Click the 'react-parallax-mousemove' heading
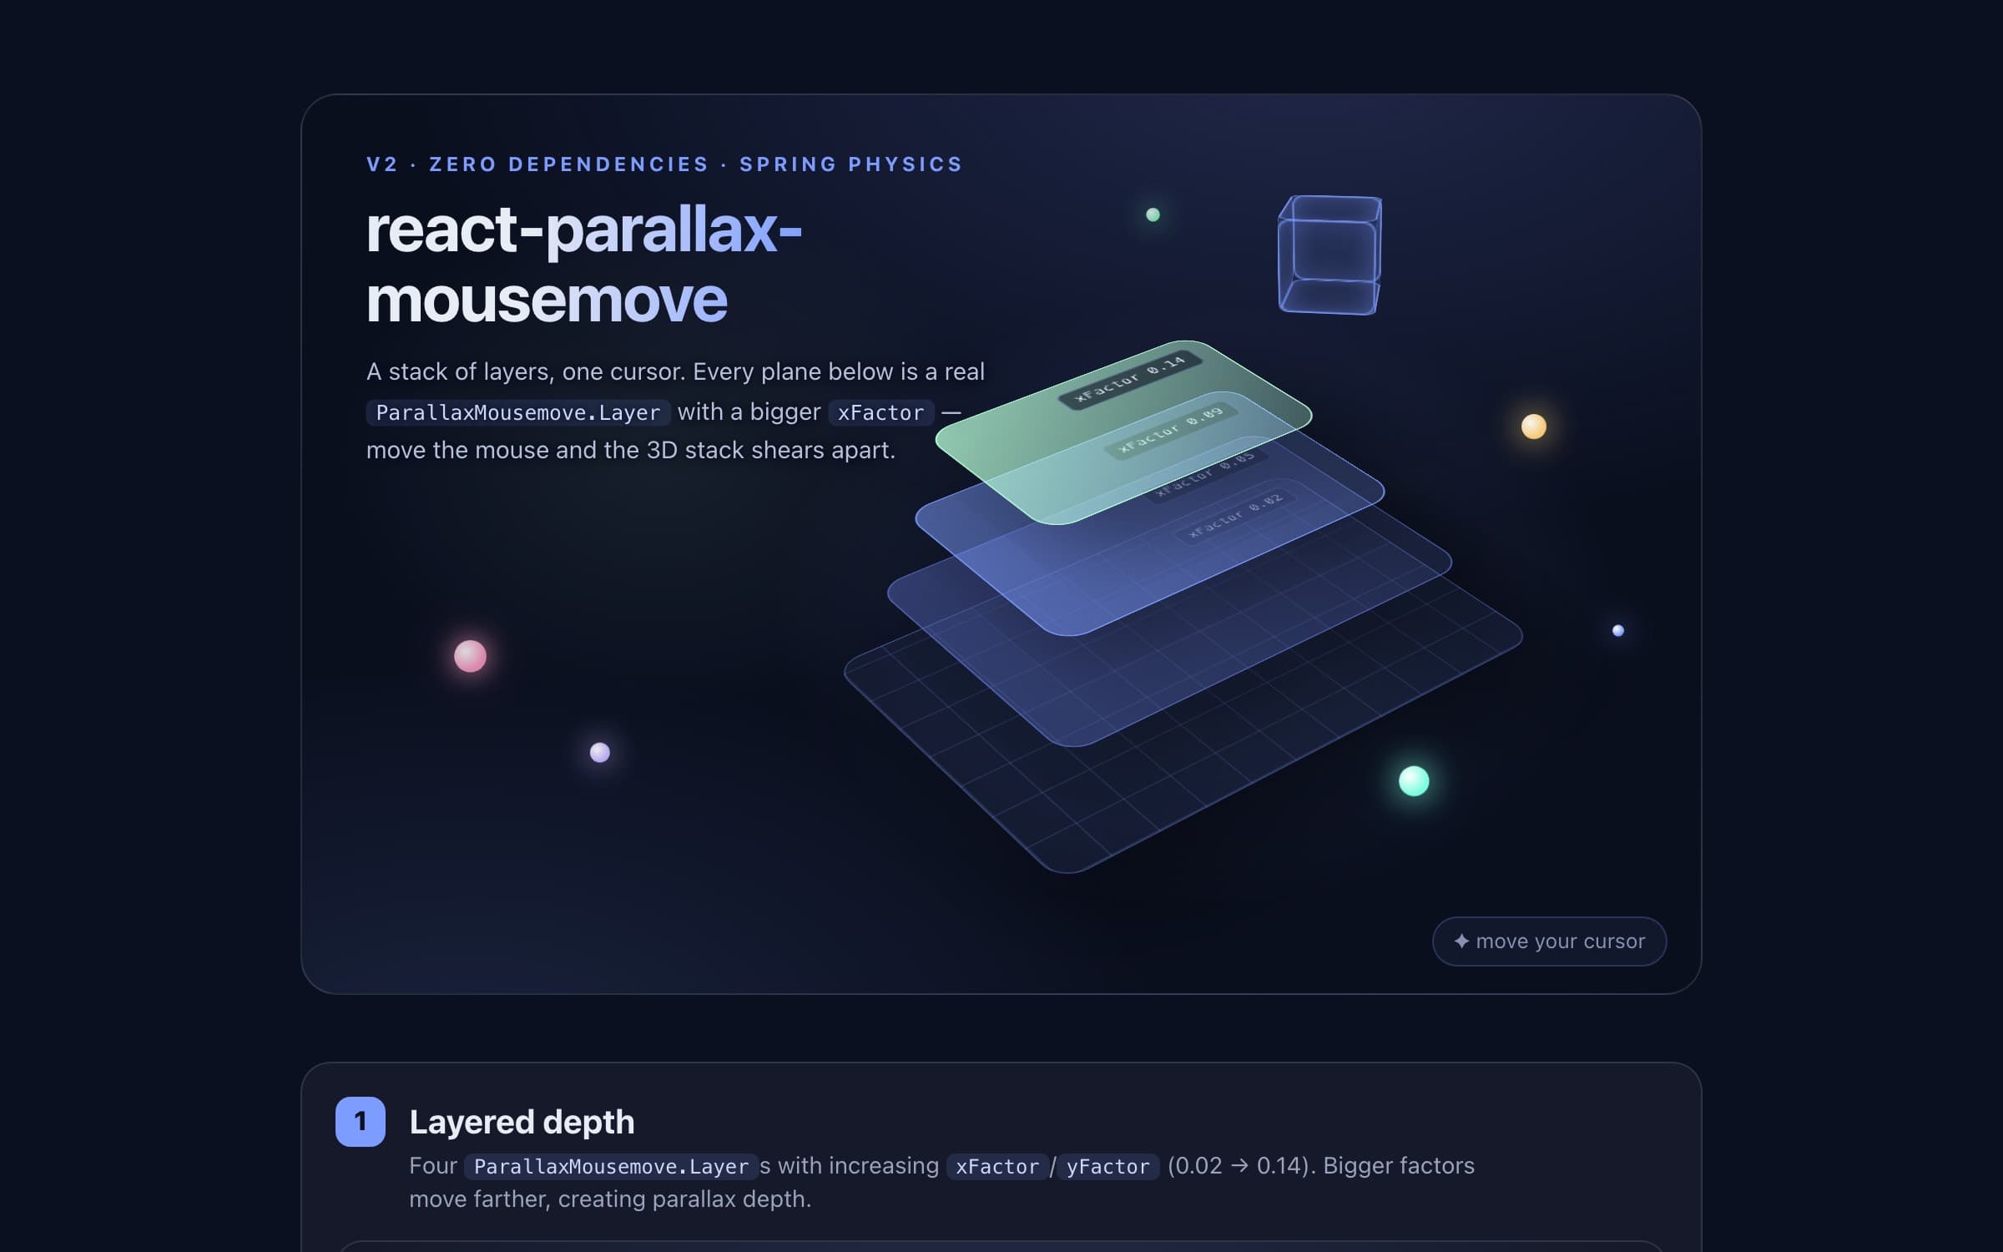This screenshot has height=1252, width=2003. point(584,264)
